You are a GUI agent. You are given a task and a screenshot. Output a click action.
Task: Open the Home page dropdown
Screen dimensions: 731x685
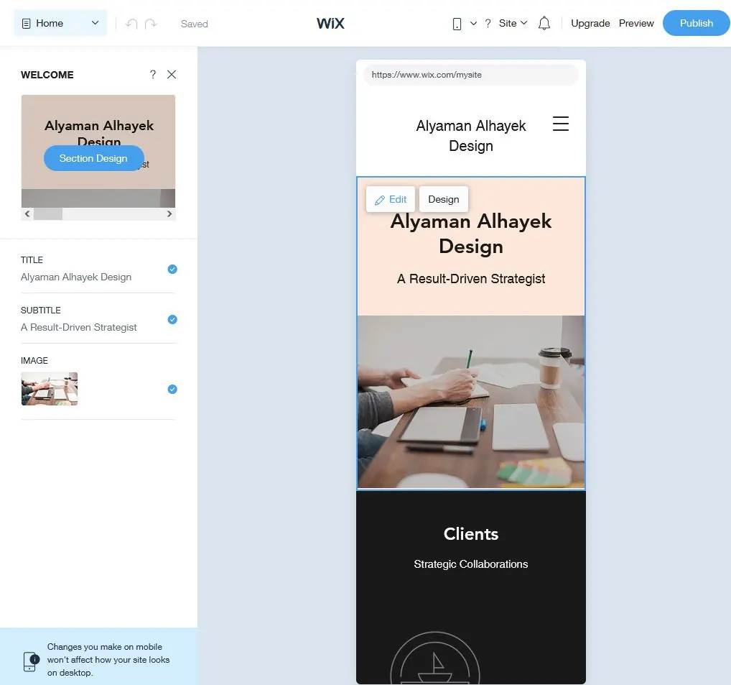(60, 23)
